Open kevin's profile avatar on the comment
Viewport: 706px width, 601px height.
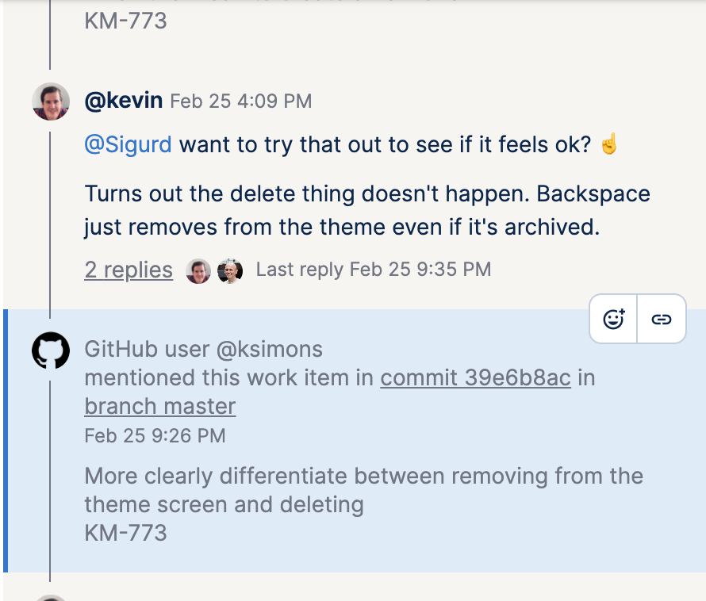coord(51,101)
